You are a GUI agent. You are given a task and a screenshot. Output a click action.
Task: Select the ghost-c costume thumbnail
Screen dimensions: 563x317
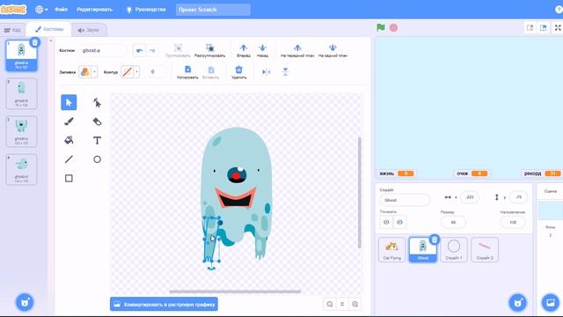click(x=21, y=131)
